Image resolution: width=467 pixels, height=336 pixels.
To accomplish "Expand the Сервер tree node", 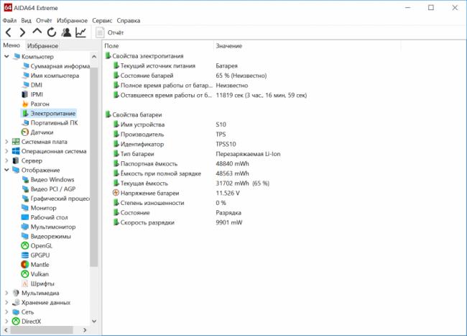I will point(6,160).
